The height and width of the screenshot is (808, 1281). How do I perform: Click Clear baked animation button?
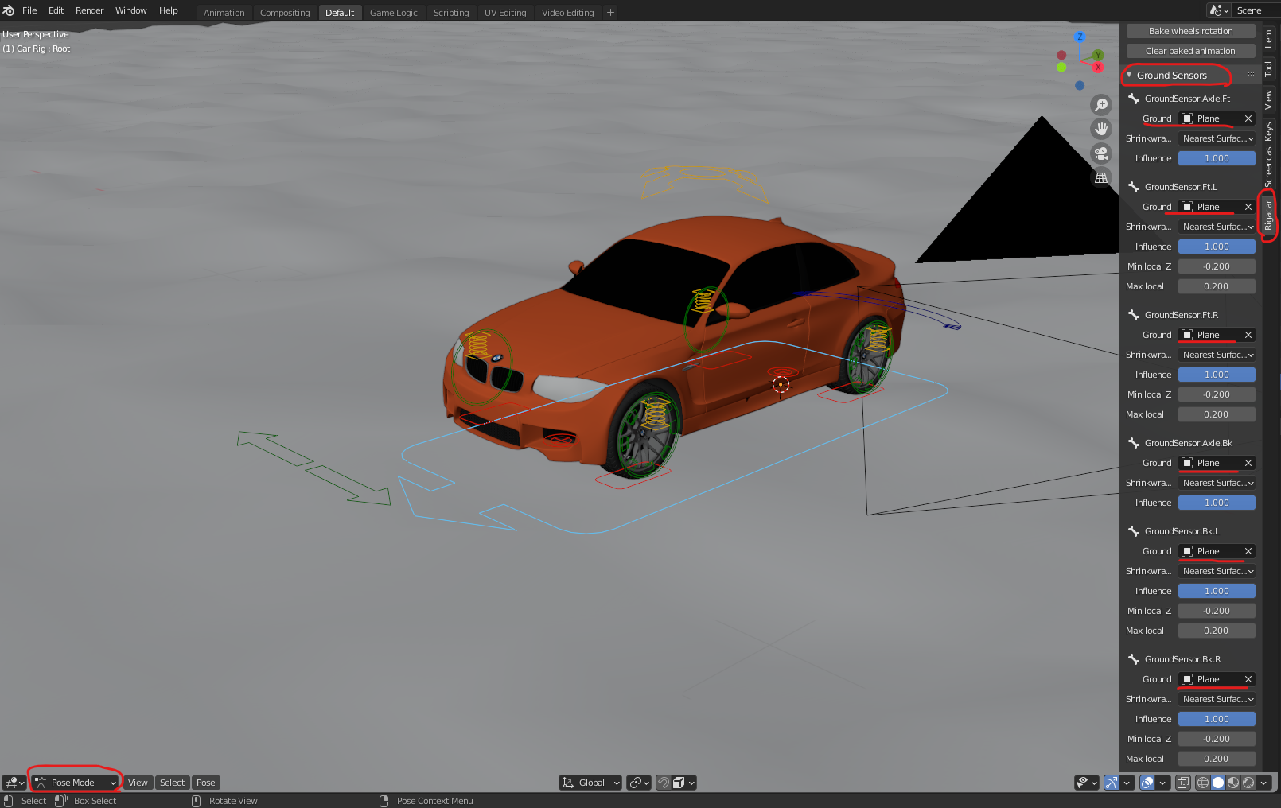pos(1190,51)
